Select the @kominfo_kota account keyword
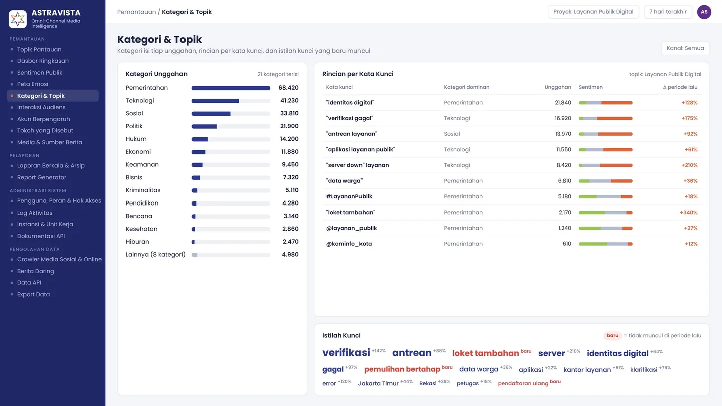 [x=349, y=244]
